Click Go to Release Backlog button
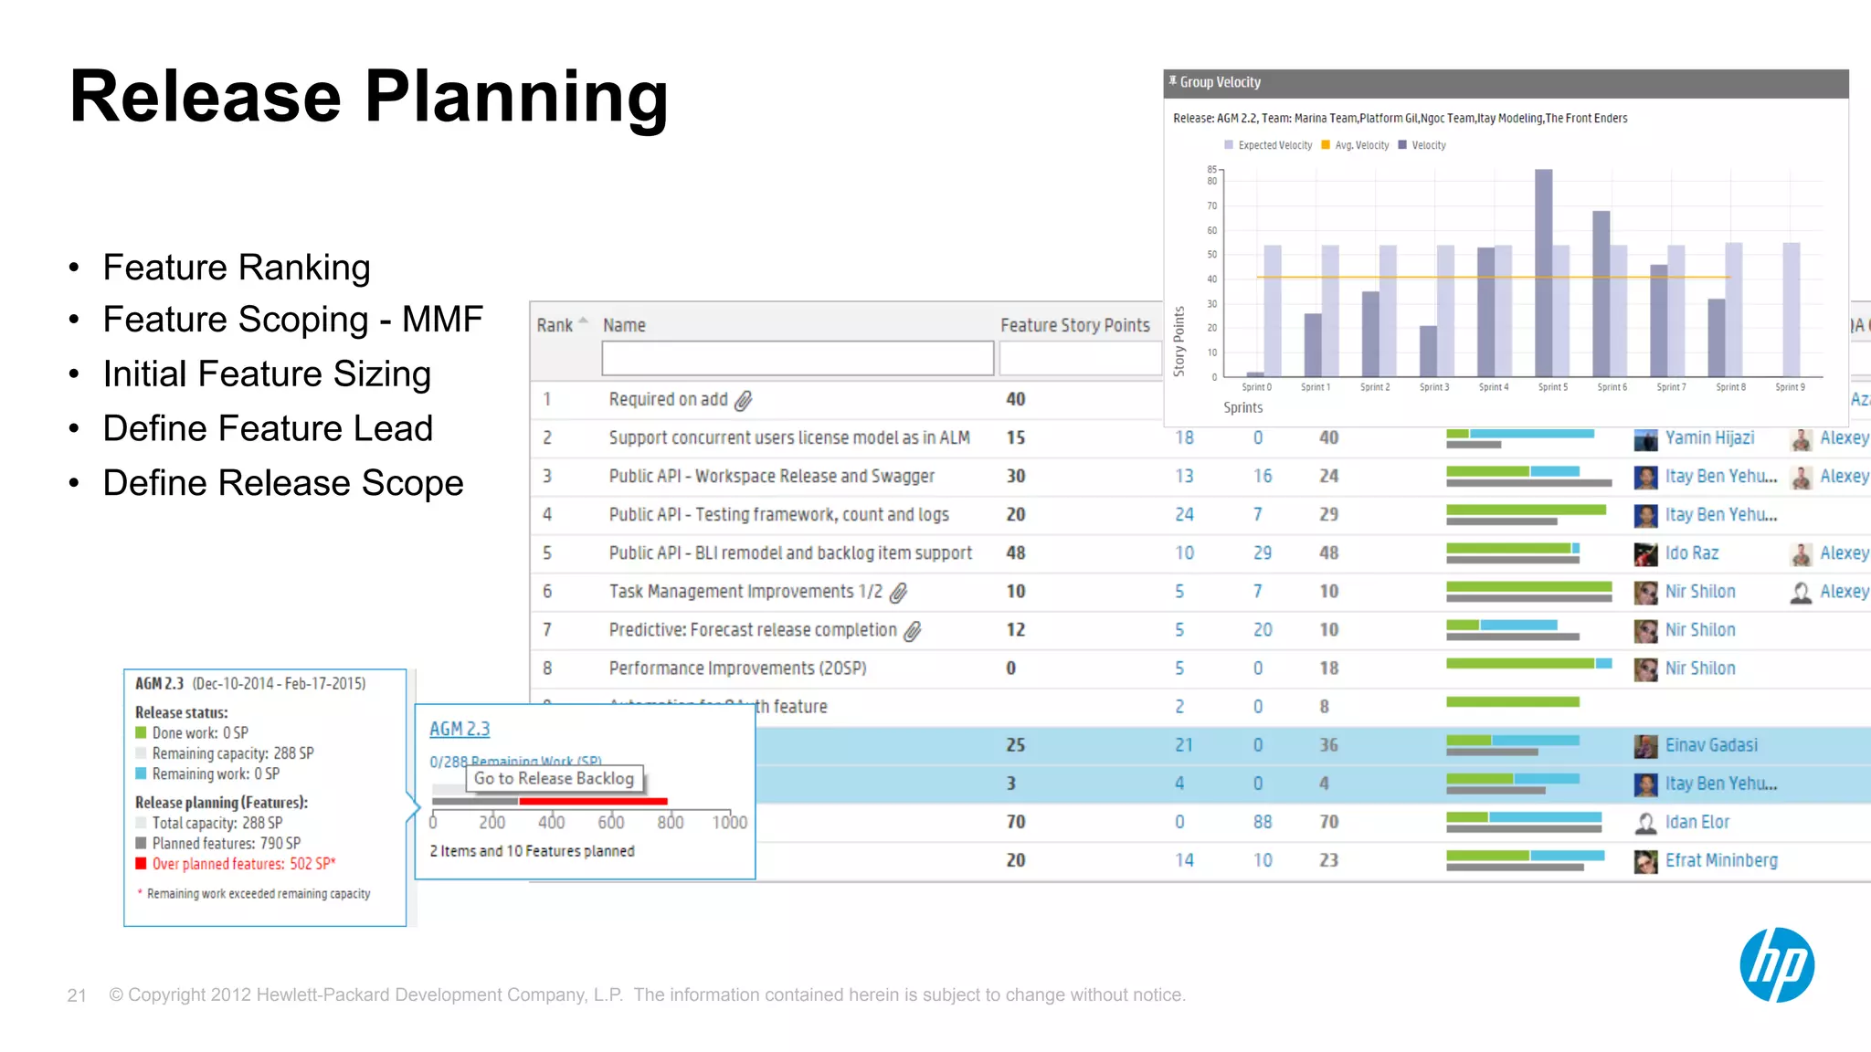The height and width of the screenshot is (1052, 1871). (x=554, y=778)
